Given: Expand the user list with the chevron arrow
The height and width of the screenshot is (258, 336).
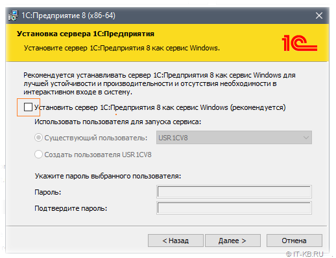Looking at the screenshot, I should coord(306,138).
